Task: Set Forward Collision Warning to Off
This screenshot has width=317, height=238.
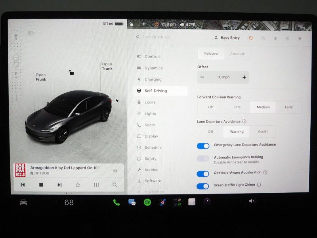Action: click(211, 107)
